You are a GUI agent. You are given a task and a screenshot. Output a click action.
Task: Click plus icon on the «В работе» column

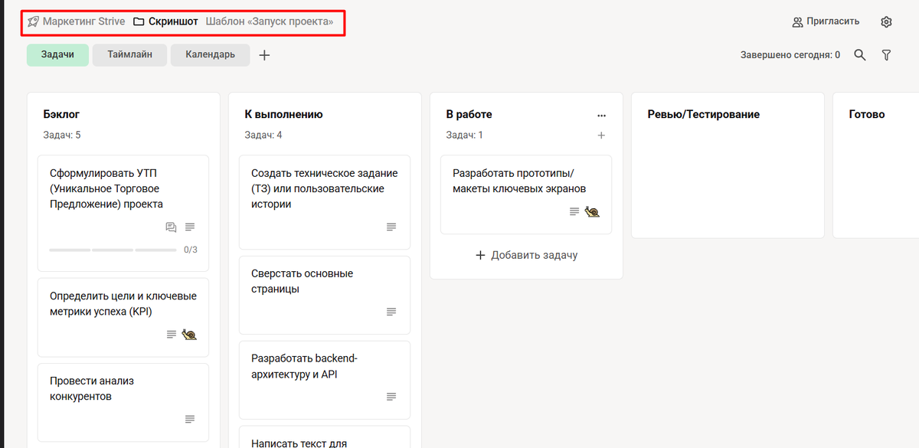tap(602, 134)
